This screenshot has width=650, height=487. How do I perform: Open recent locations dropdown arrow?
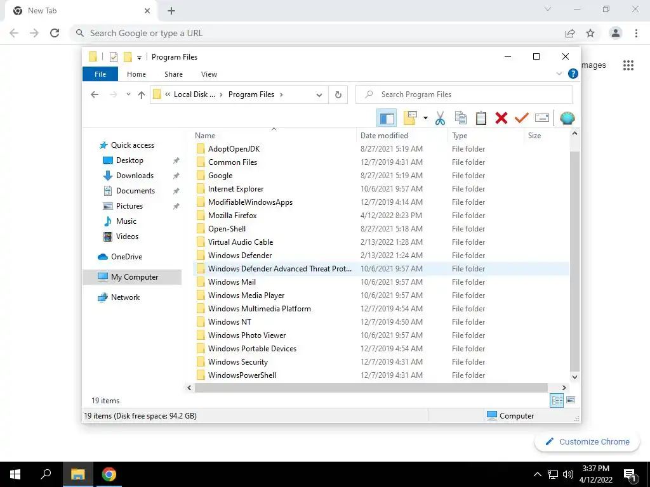[128, 94]
